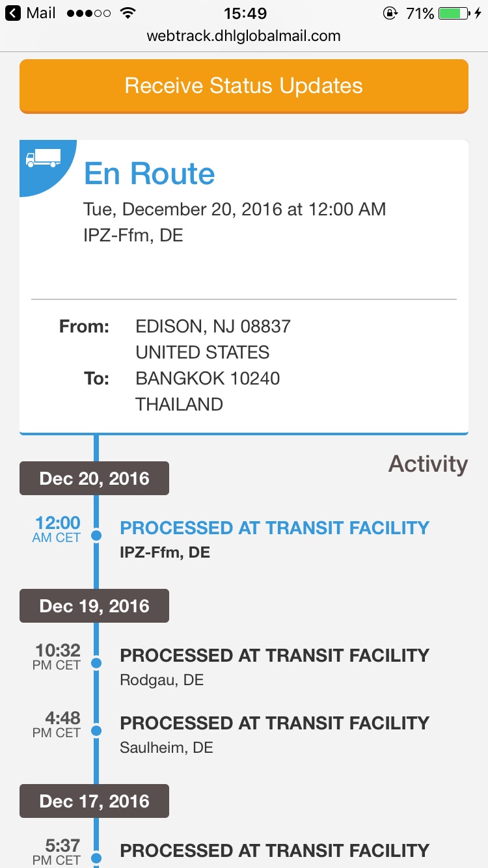This screenshot has width=488, height=868.
Task: Click the delivery truck status icon
Action: [x=42, y=158]
